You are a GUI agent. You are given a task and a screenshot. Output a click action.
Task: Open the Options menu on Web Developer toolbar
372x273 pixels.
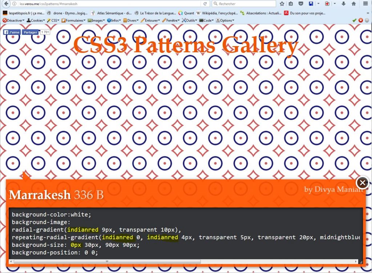pyautogui.click(x=226, y=20)
